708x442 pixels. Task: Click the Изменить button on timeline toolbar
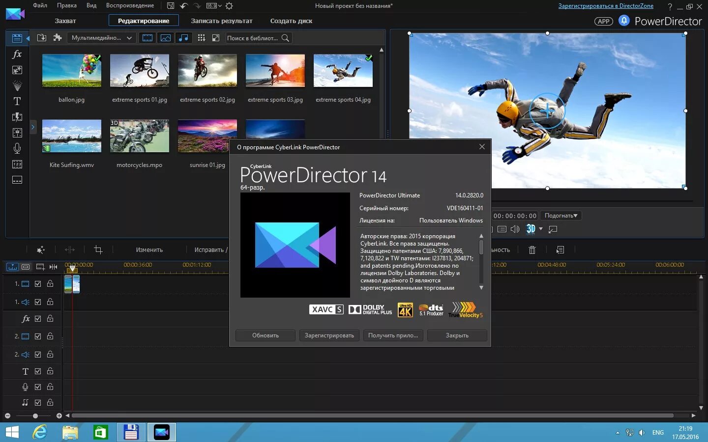(149, 250)
